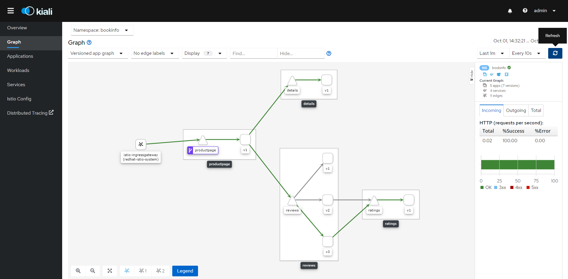Click the NS namespace badge
This screenshot has width=568, height=279.
coord(484,68)
